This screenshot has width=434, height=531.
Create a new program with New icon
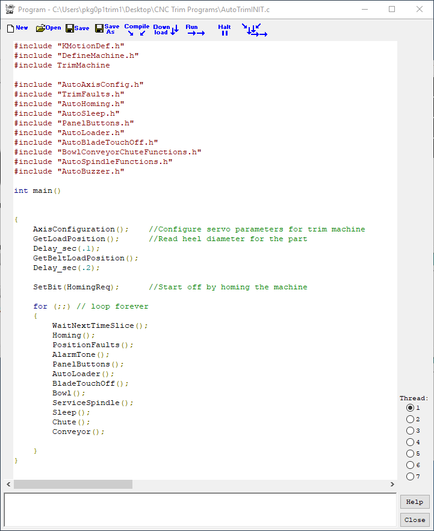coord(17,28)
